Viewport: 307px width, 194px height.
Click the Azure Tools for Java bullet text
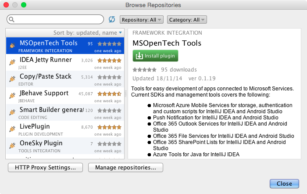pos(196,154)
